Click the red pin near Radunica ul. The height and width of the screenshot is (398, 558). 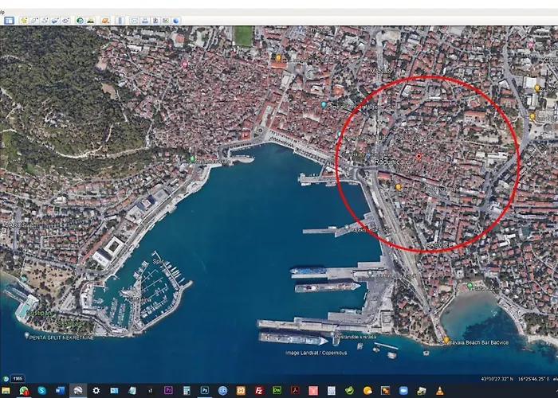pyautogui.click(x=419, y=156)
